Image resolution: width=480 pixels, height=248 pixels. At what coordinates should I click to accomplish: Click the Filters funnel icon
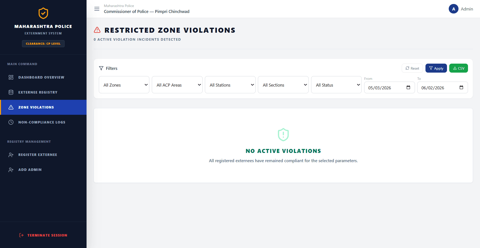101,68
